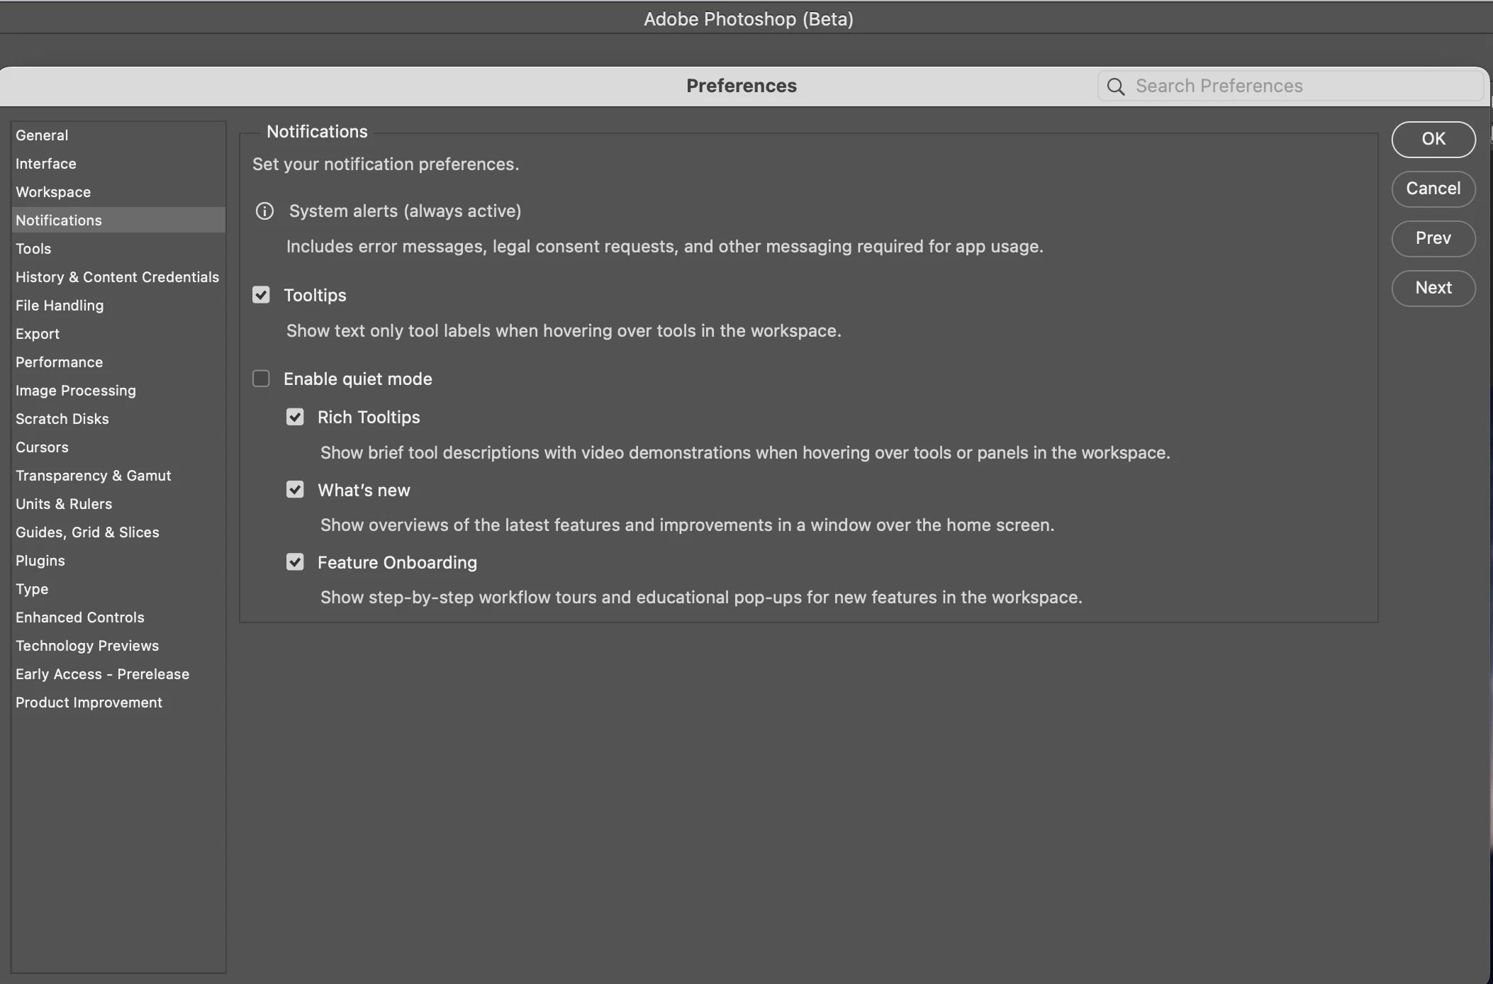
Task: Cancel the Preferences dialog
Action: [1433, 189]
